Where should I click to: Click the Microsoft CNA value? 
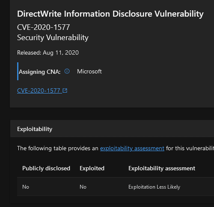point(89,71)
